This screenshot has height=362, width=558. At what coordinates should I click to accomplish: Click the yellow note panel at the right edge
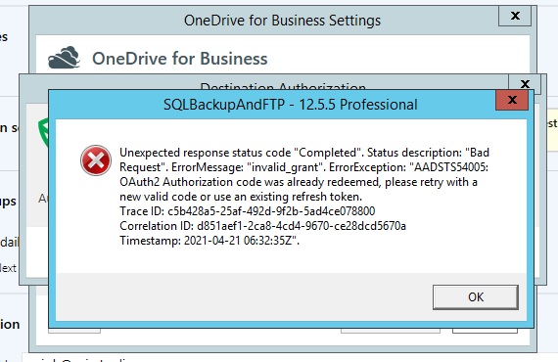(x=552, y=130)
